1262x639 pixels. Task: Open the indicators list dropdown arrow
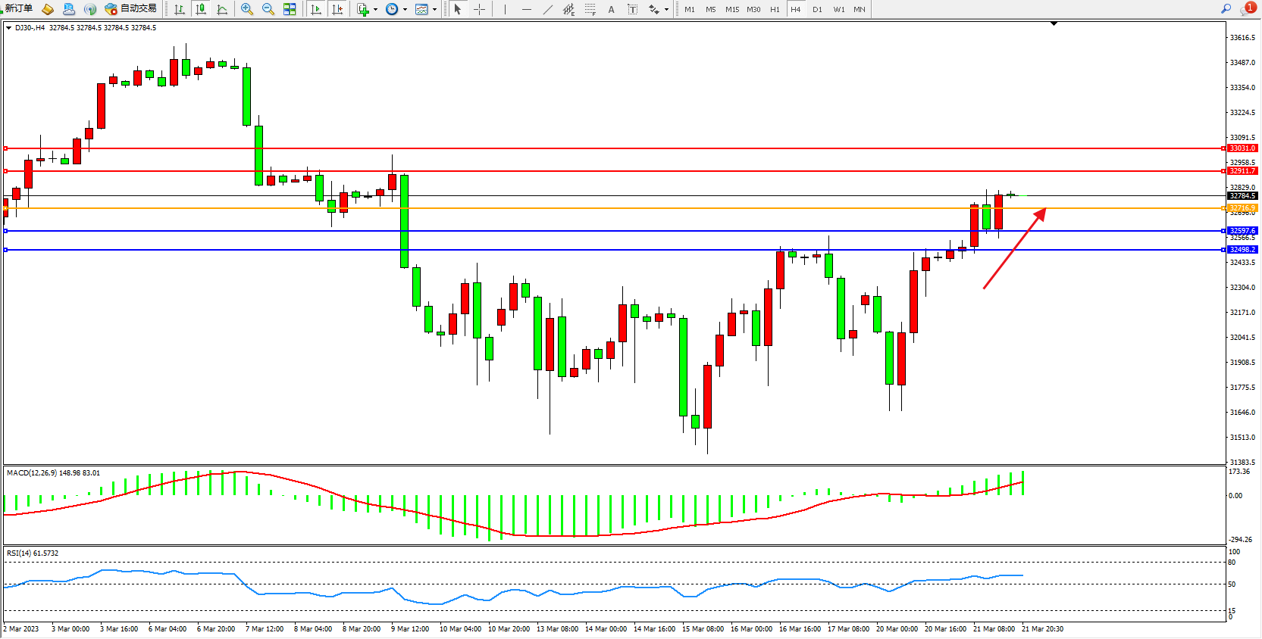[x=375, y=10]
